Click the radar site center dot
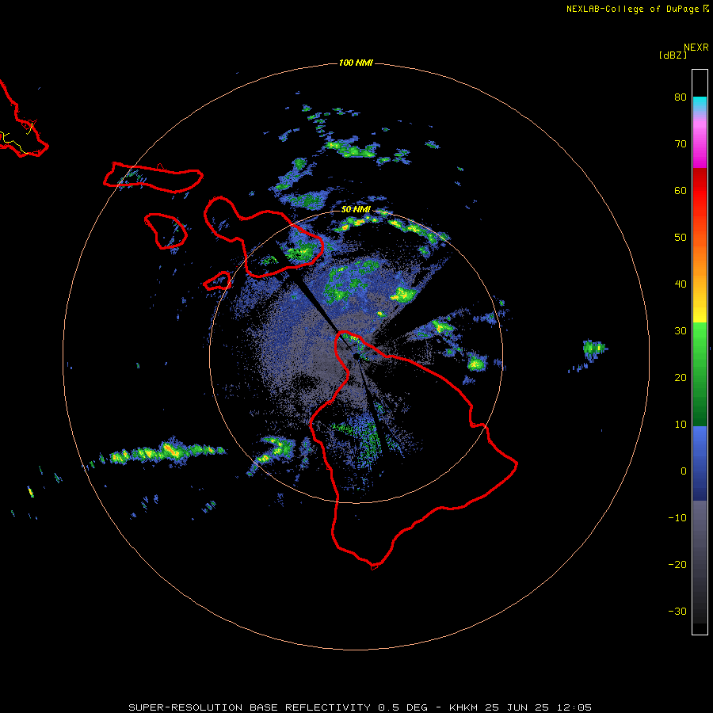This screenshot has width=713, height=713. (356, 356)
